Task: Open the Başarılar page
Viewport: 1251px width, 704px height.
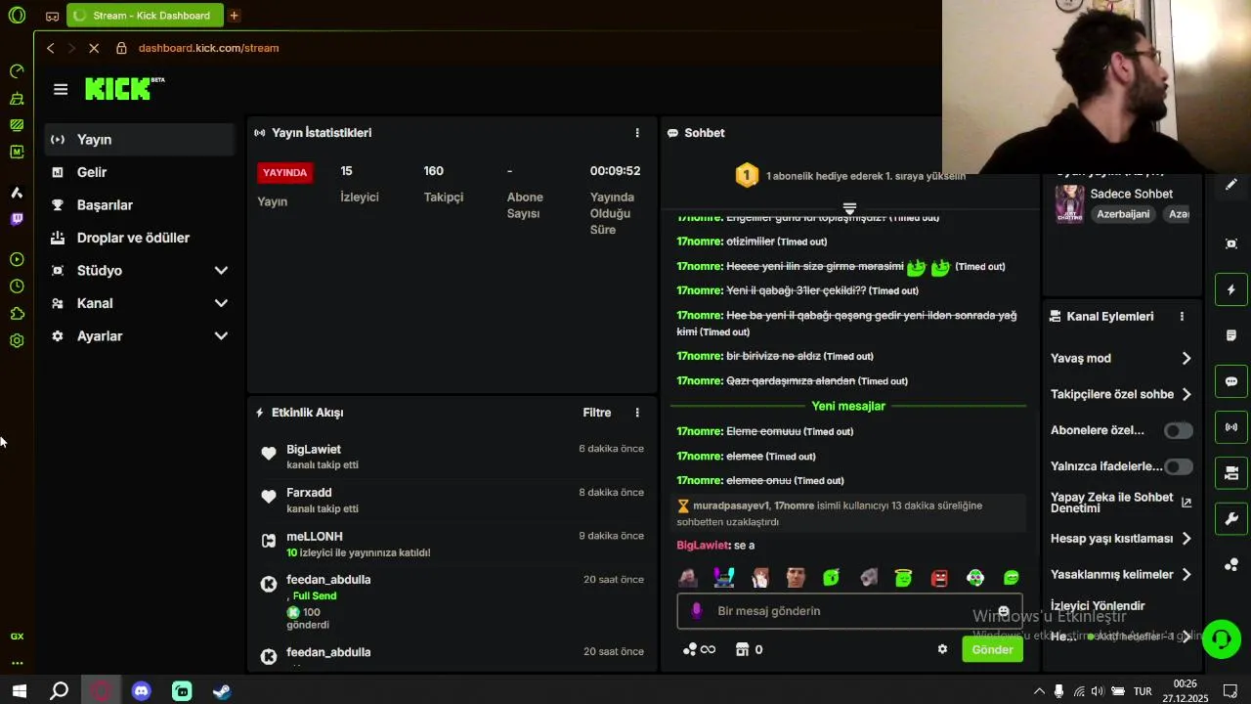Action: click(140, 205)
